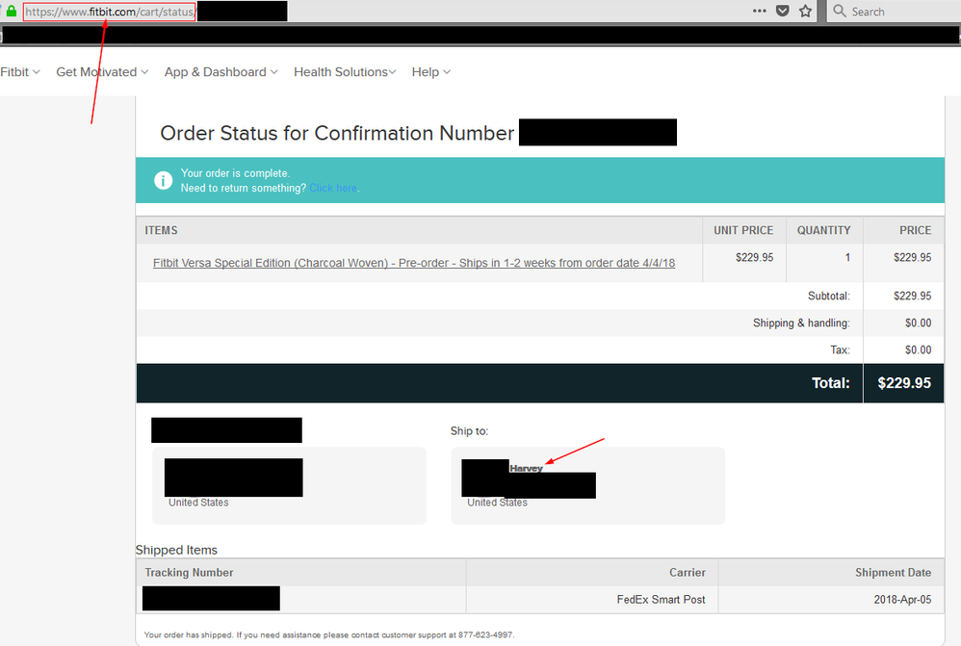This screenshot has height=646, width=961.
Task: Click the UNIT PRICE column header
Action: [743, 230]
